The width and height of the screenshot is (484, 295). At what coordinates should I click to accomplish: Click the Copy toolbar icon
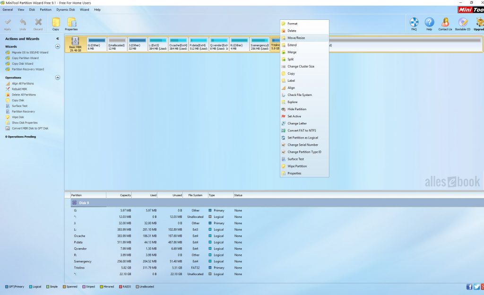tap(56, 24)
